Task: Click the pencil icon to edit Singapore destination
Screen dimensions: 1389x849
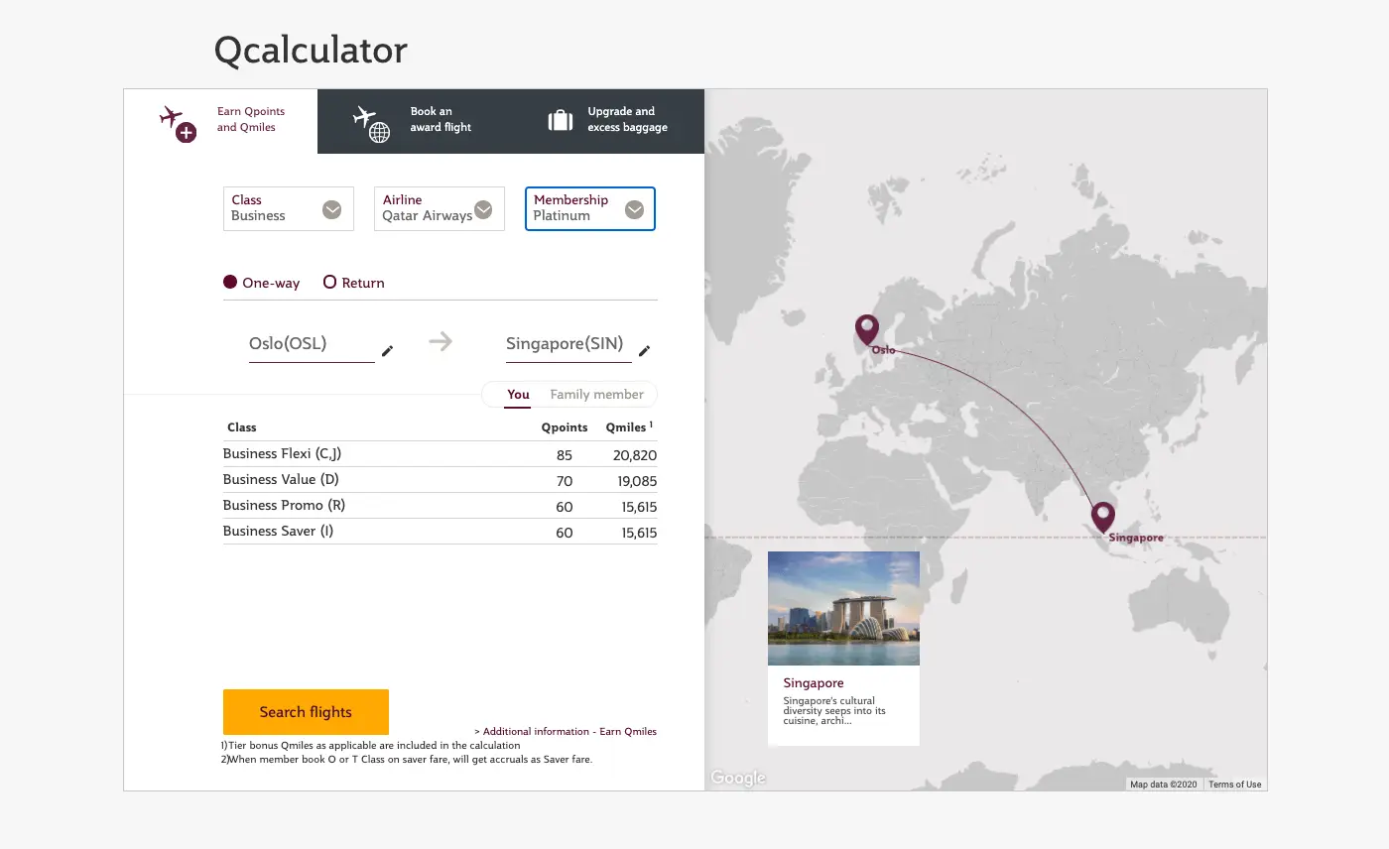Action: click(x=644, y=351)
